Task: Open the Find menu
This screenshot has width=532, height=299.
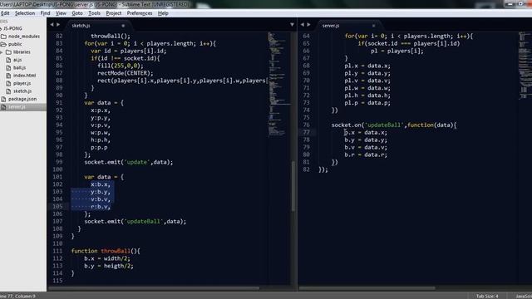Action: (x=45, y=13)
